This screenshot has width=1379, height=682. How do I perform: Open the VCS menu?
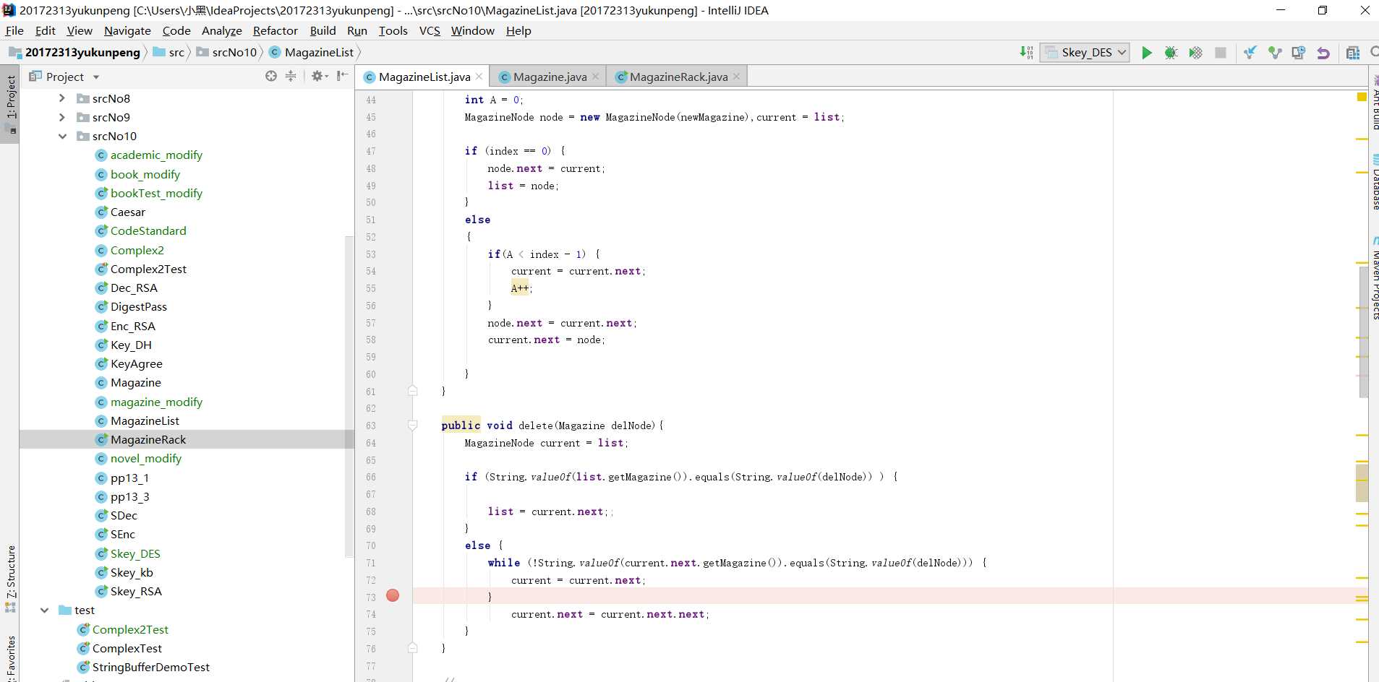click(430, 30)
